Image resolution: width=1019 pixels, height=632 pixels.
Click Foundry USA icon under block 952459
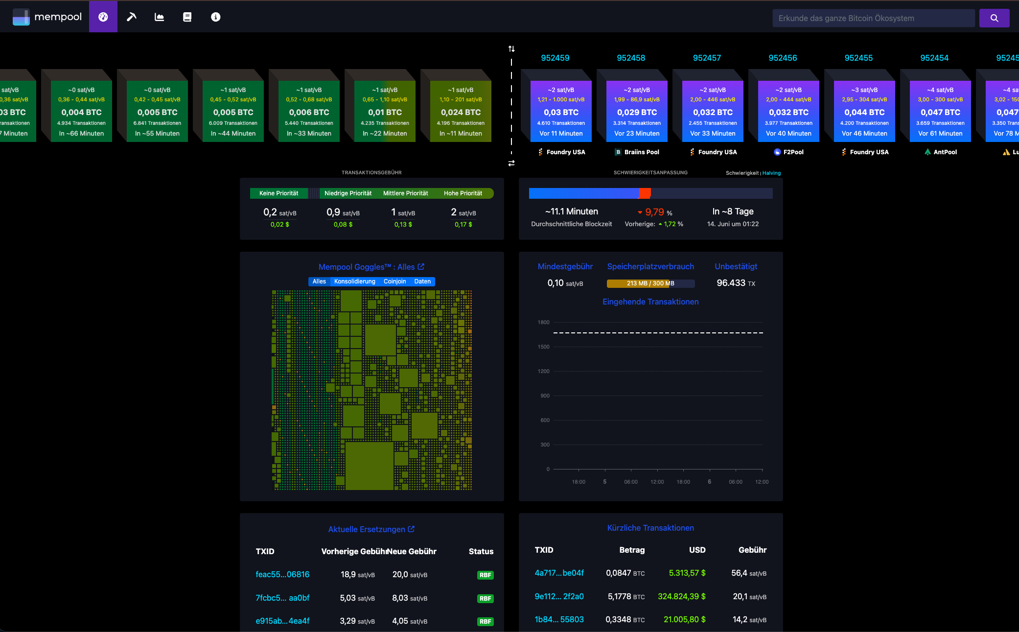[540, 152]
